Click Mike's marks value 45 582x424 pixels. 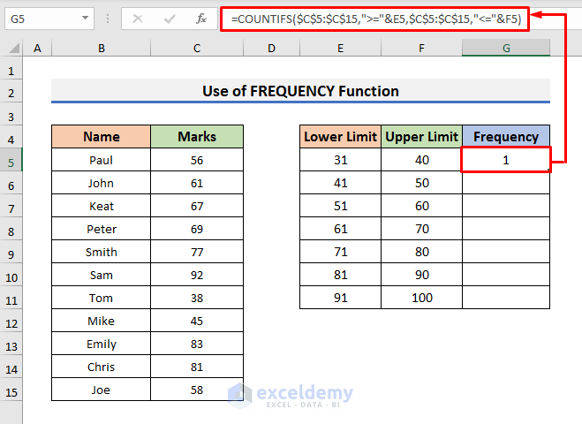[197, 321]
